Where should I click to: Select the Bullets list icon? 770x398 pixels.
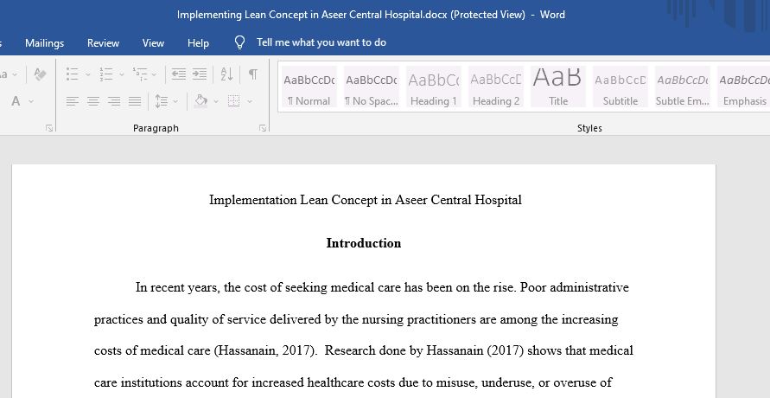(73, 74)
